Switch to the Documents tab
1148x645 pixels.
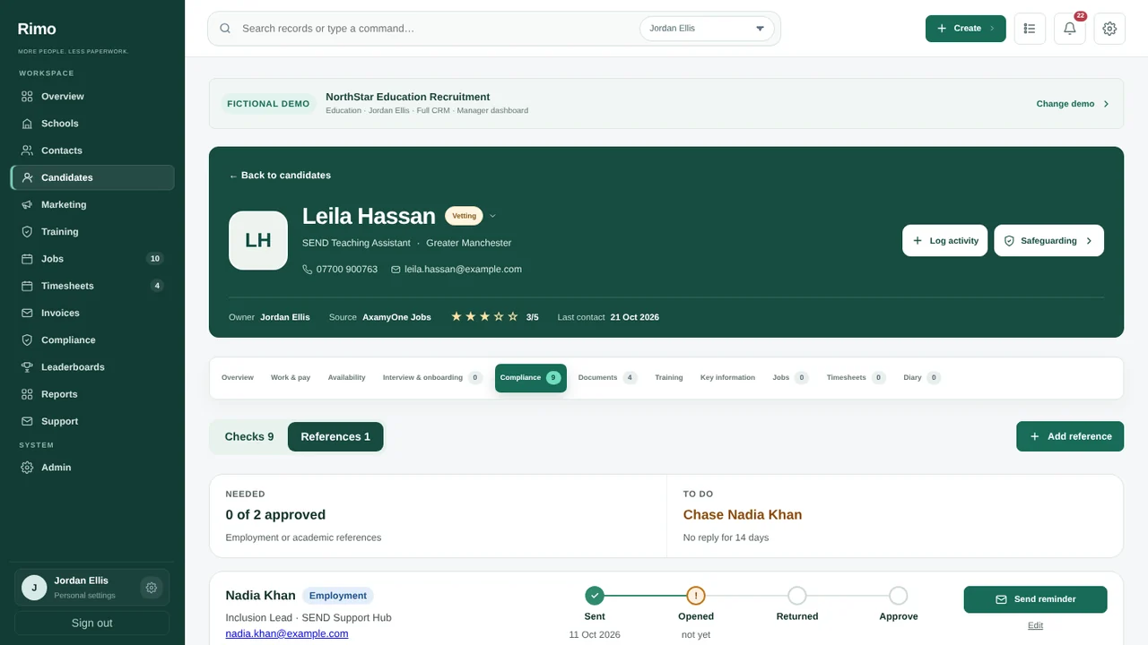click(x=607, y=378)
